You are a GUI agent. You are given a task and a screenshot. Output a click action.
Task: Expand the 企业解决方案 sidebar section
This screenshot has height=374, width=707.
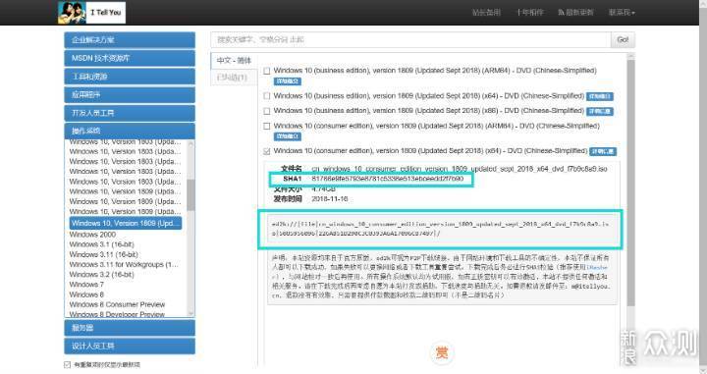tap(130, 40)
